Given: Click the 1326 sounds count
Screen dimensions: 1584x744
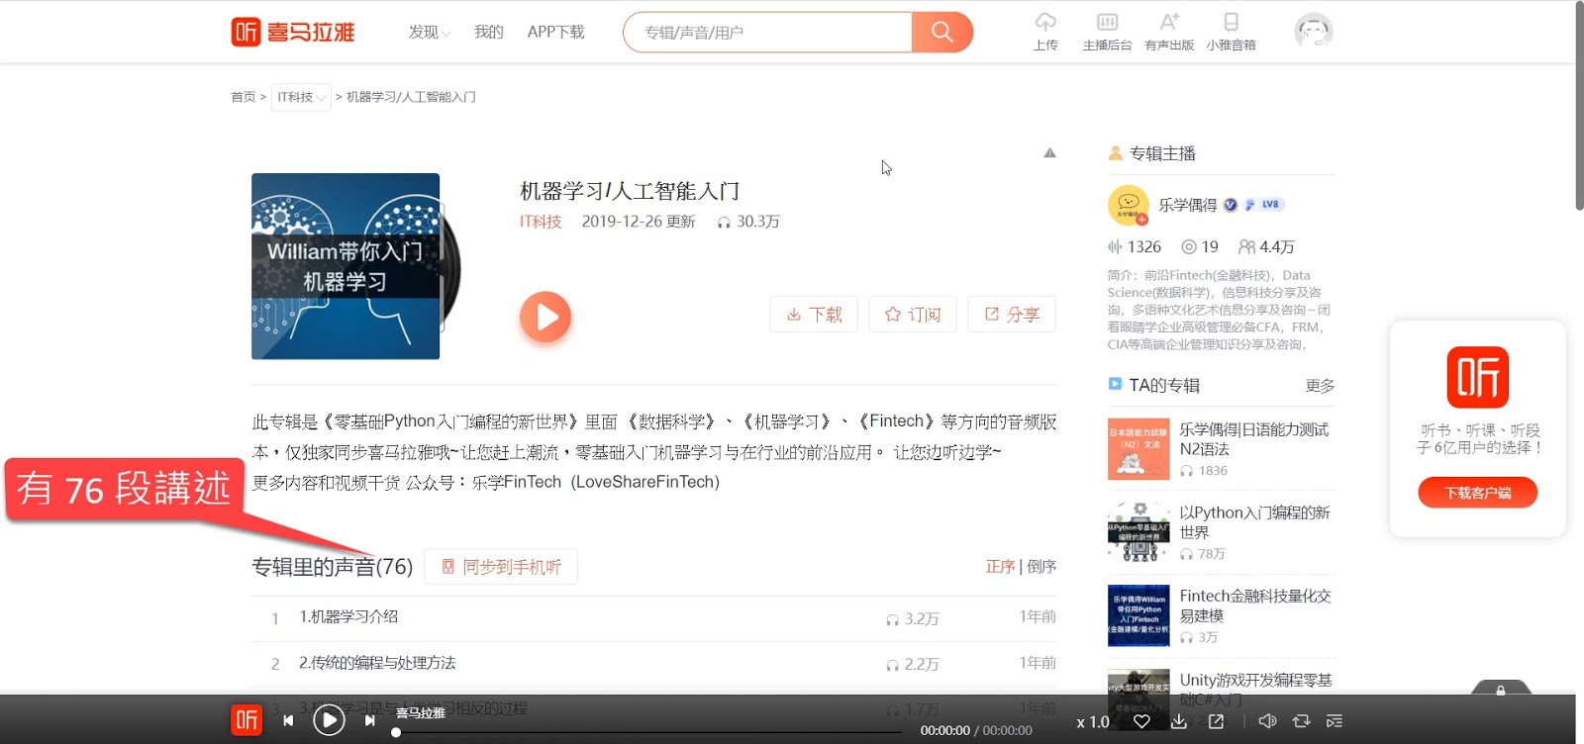Looking at the screenshot, I should [x=1135, y=246].
